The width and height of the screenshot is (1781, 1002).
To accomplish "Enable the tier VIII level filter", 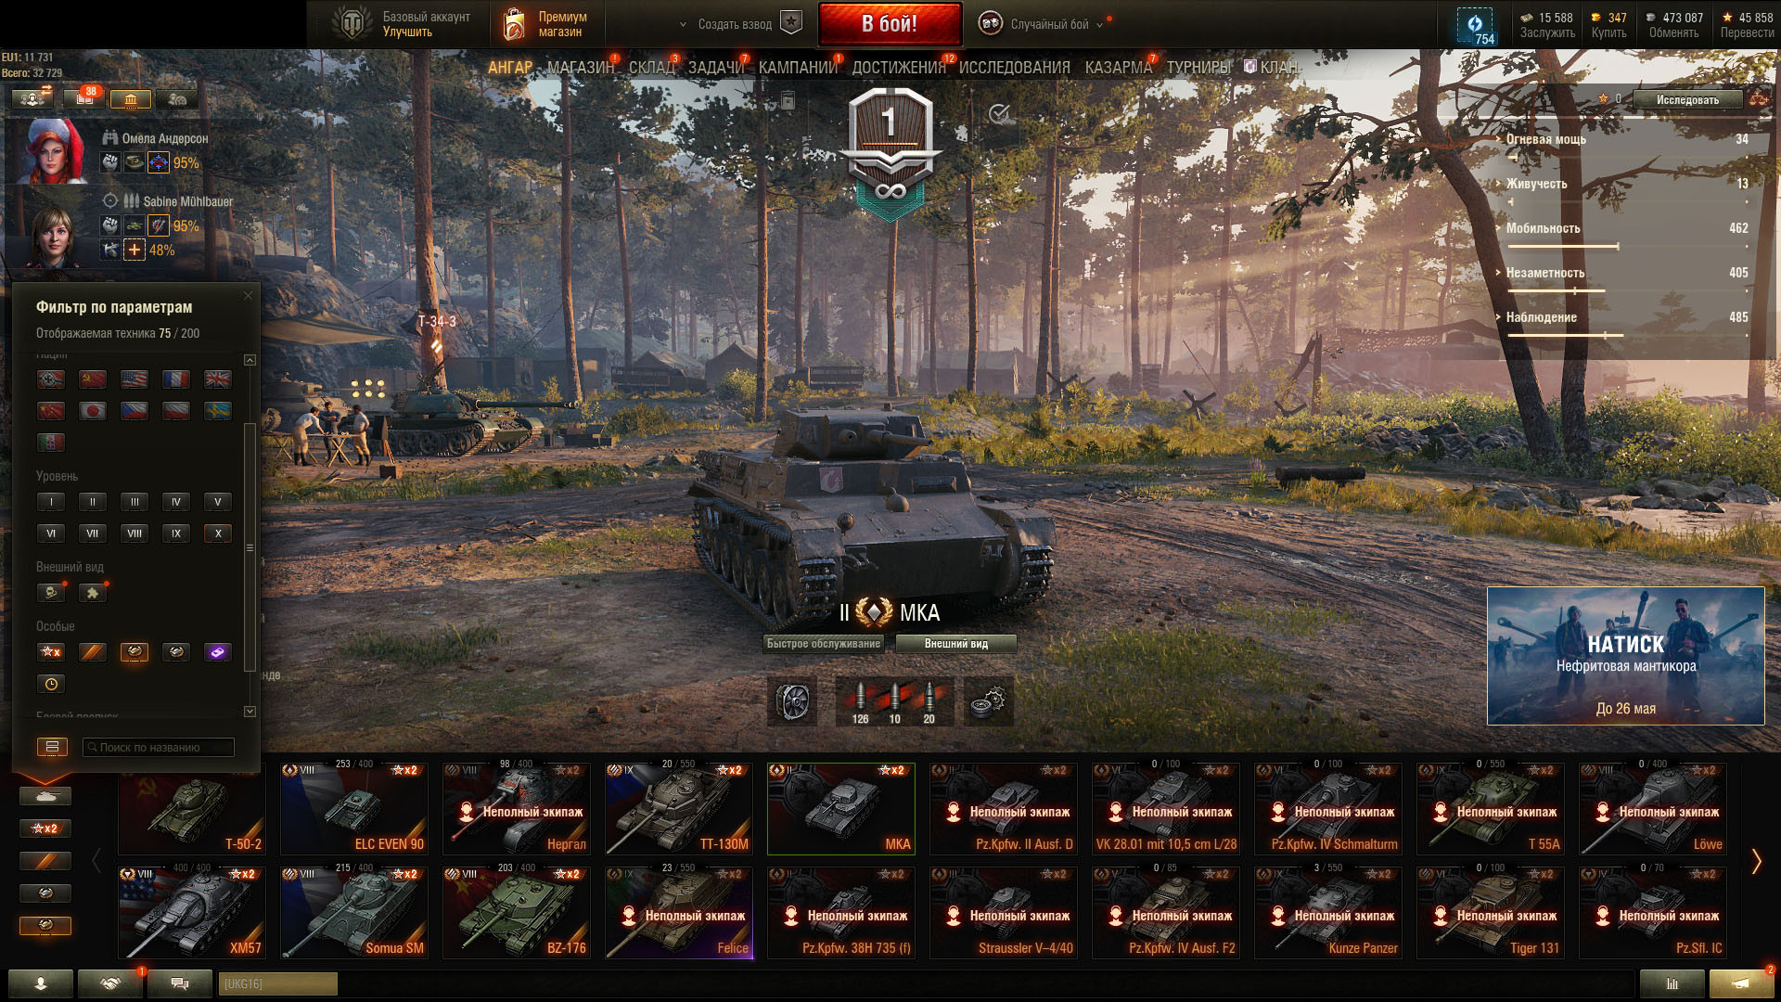I will [135, 533].
